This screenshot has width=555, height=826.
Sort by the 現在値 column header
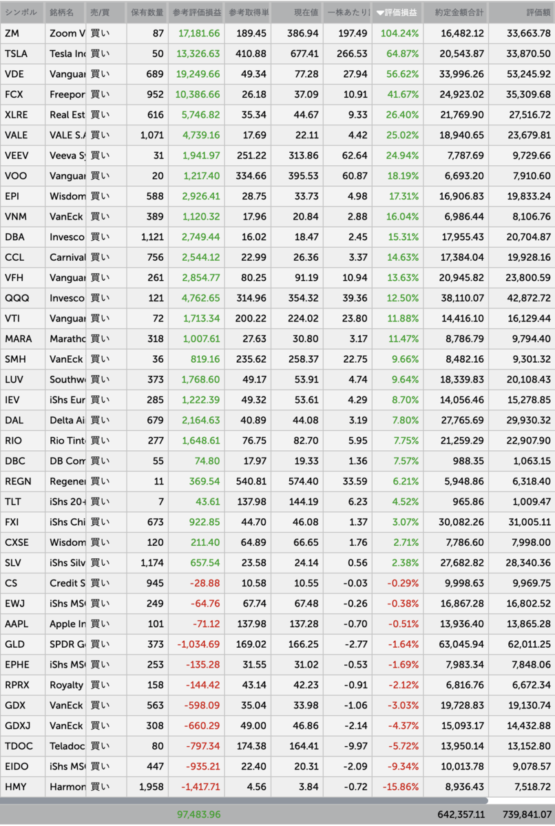308,12
